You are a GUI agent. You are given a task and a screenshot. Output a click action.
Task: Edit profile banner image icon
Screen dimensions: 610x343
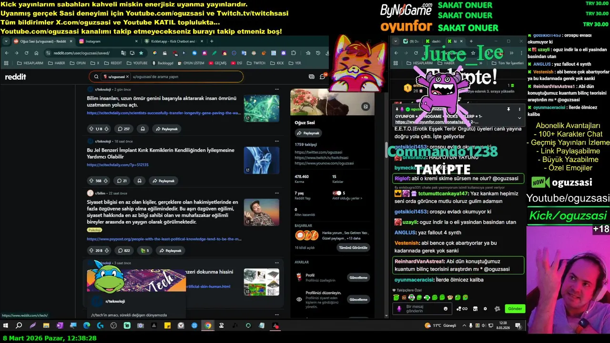pos(366,107)
